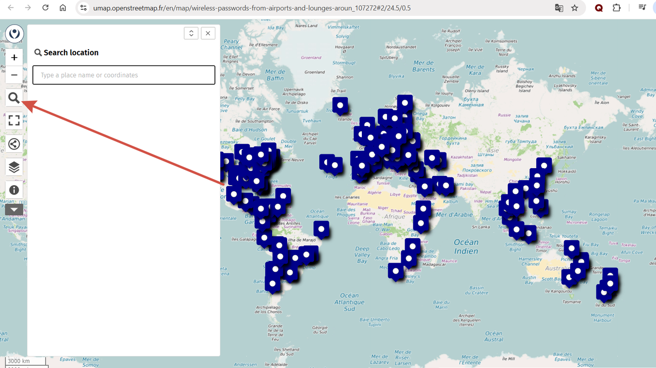Click the '3000 km' scale bar
The width and height of the screenshot is (656, 368).
(x=26, y=361)
